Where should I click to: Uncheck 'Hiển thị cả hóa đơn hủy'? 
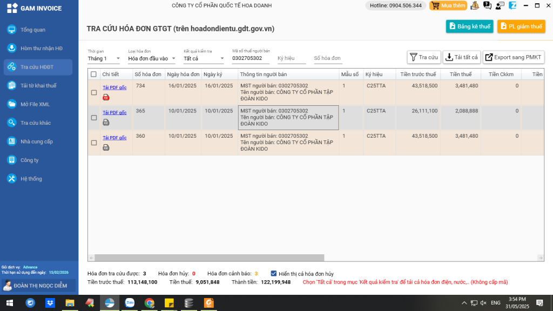tap(274, 273)
